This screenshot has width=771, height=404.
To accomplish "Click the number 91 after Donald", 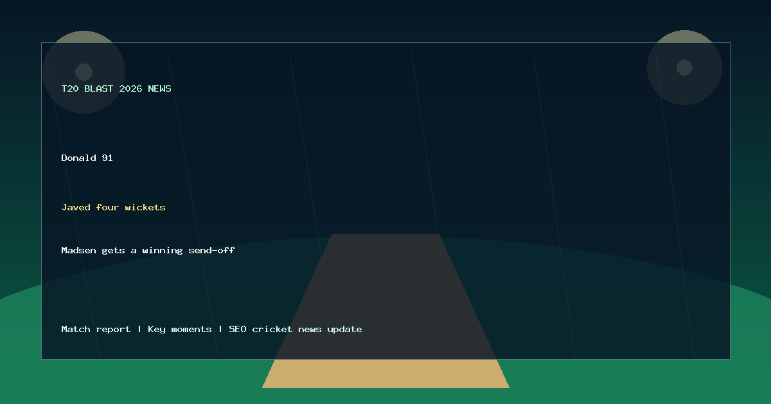I will coord(107,158).
